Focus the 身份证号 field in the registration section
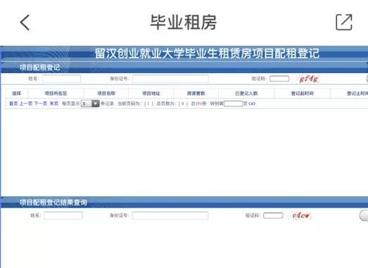The width and height of the screenshot is (368, 268). 170,79
